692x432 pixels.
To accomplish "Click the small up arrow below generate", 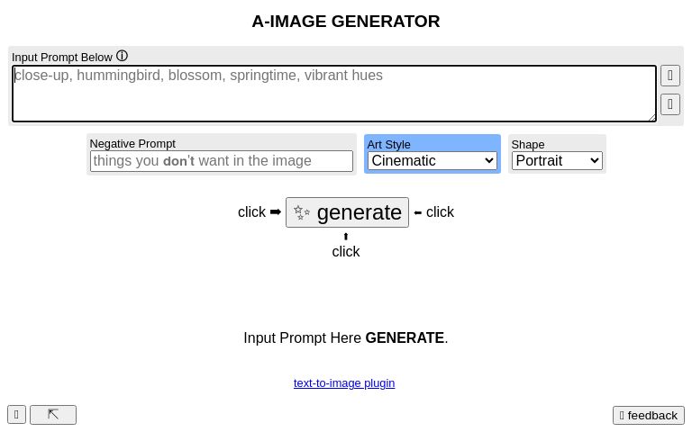I will pos(346,237).
